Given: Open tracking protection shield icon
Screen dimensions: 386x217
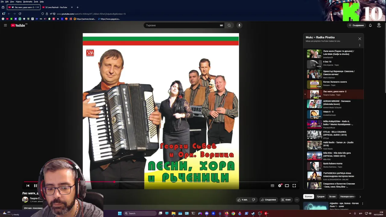Looking at the screenshot, I should [x=43, y=14].
